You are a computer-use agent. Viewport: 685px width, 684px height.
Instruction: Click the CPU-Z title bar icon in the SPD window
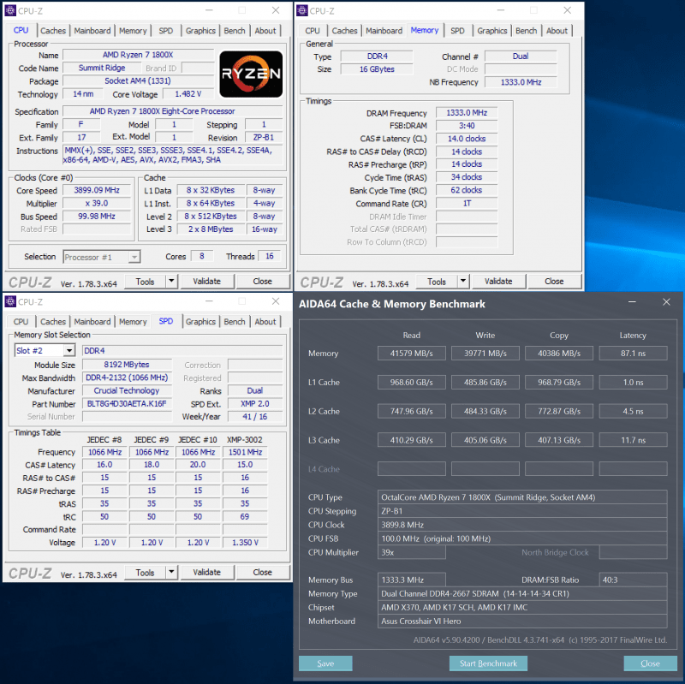pyautogui.click(x=9, y=301)
